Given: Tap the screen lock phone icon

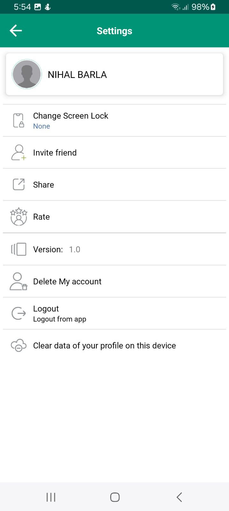Looking at the screenshot, I should coord(19,121).
